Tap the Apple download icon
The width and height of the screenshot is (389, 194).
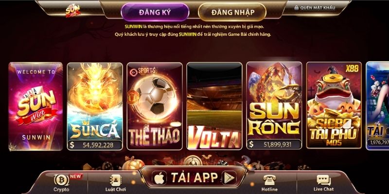(x=159, y=178)
